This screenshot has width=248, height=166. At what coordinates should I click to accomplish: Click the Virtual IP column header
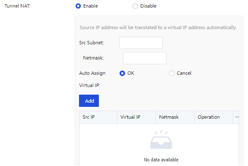[136, 117]
